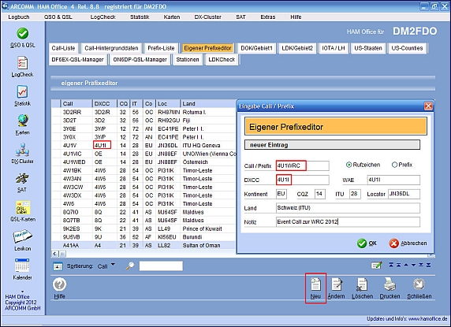This screenshot has height=327, width=451.
Task: Cancel with the Abbrechen button
Action: 408,243
